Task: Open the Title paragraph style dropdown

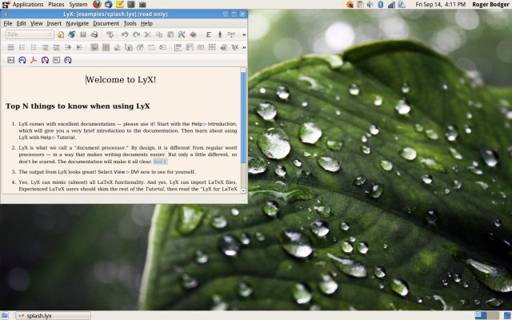Action: (30, 34)
